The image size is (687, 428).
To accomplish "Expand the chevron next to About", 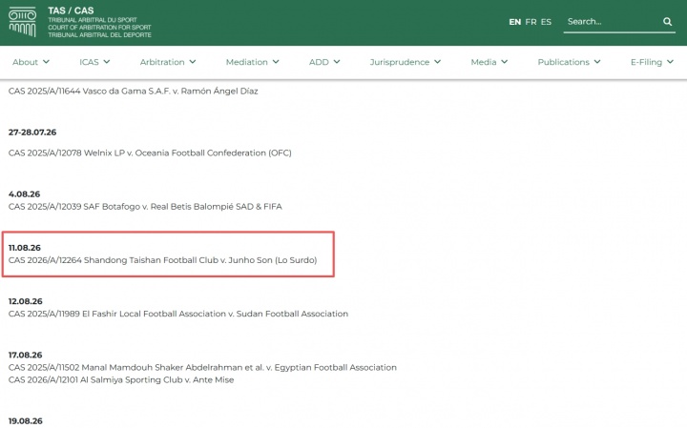I will click(46, 62).
